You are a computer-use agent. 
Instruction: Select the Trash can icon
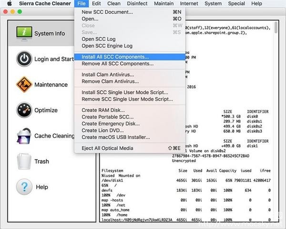(24, 161)
